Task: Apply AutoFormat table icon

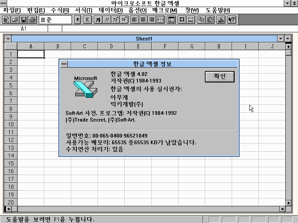Action: [171, 20]
